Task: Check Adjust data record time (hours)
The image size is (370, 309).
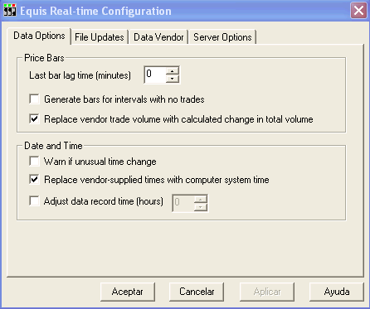Action: tap(34, 201)
